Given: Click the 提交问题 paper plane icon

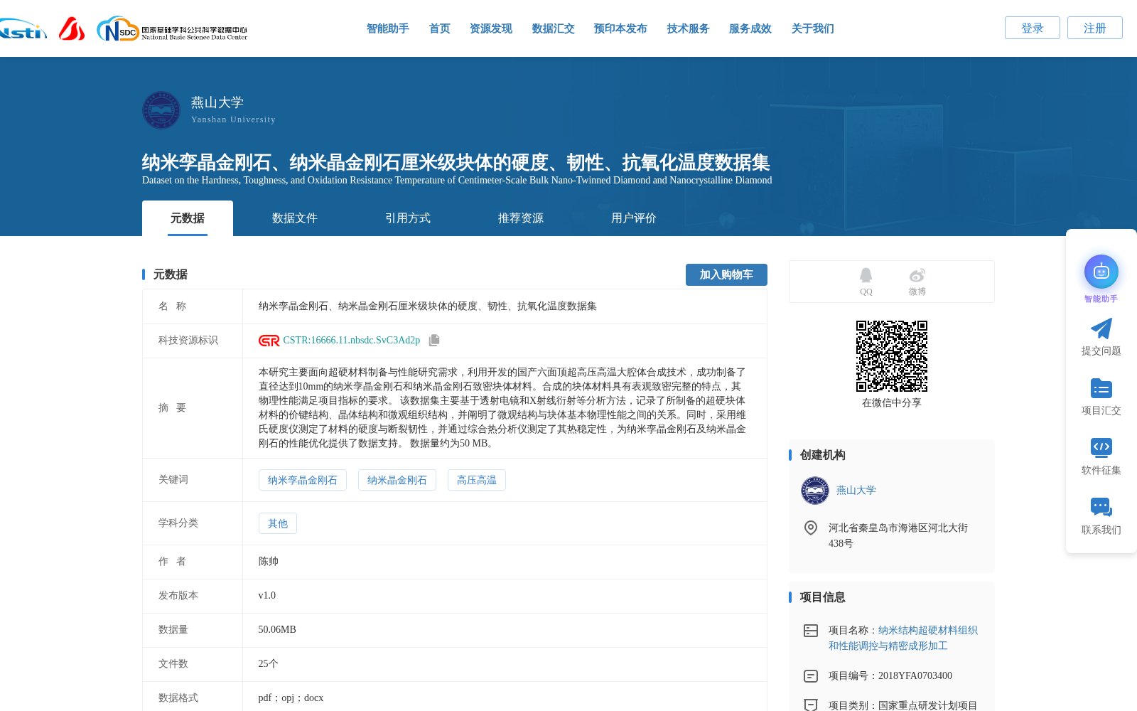Looking at the screenshot, I should click(1101, 328).
